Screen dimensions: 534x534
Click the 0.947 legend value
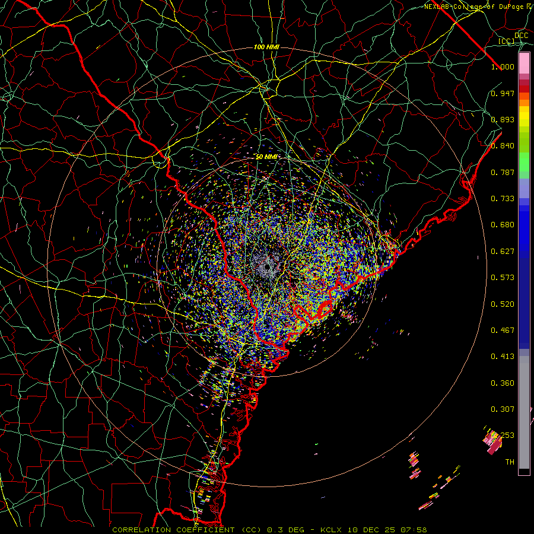point(503,93)
